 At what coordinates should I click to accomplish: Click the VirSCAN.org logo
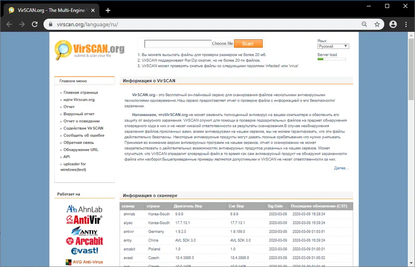[x=90, y=50]
